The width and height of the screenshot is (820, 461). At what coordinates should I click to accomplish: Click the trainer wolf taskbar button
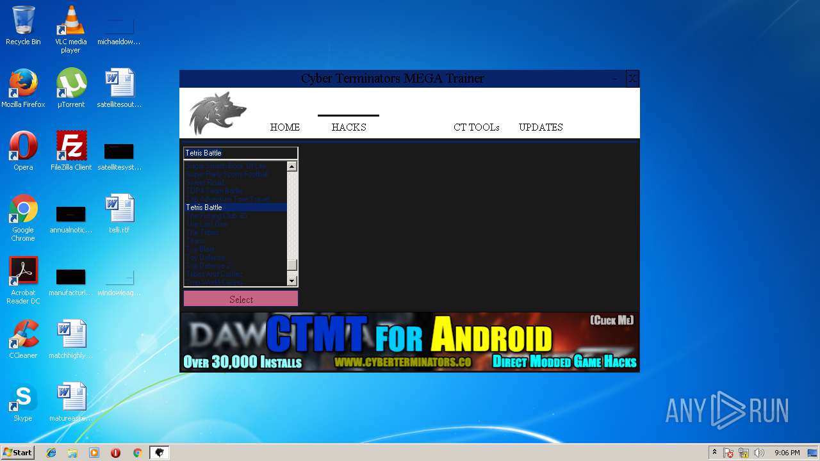click(160, 453)
